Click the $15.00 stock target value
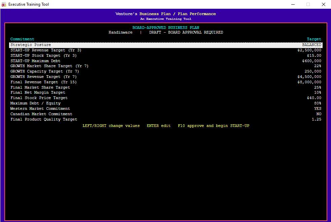This screenshot has height=222, width=331. (x=314, y=56)
